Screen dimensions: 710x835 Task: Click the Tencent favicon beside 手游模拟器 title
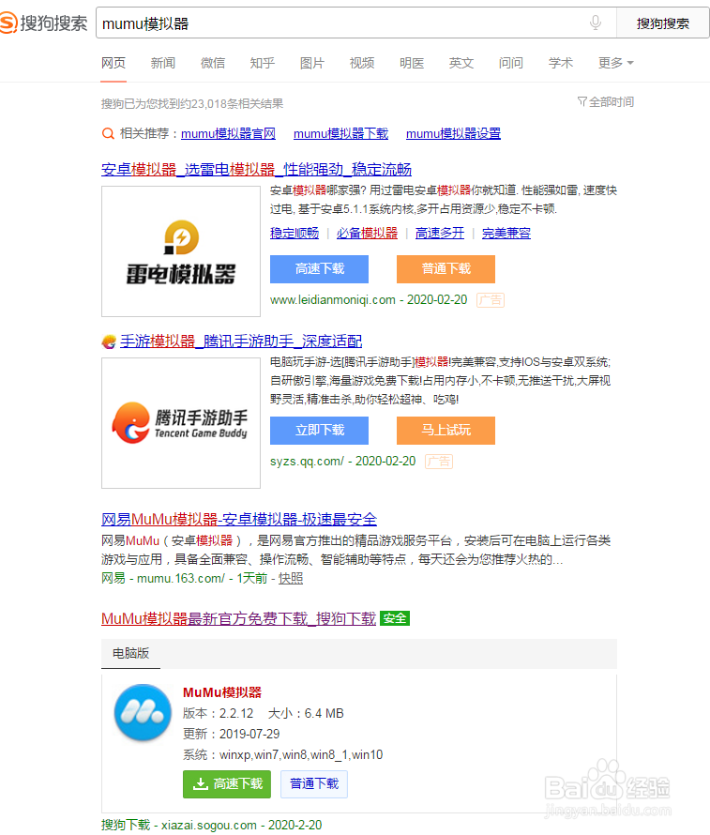(x=109, y=342)
